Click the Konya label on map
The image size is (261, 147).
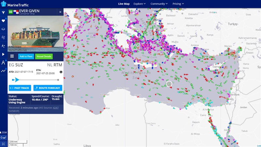click(210, 35)
